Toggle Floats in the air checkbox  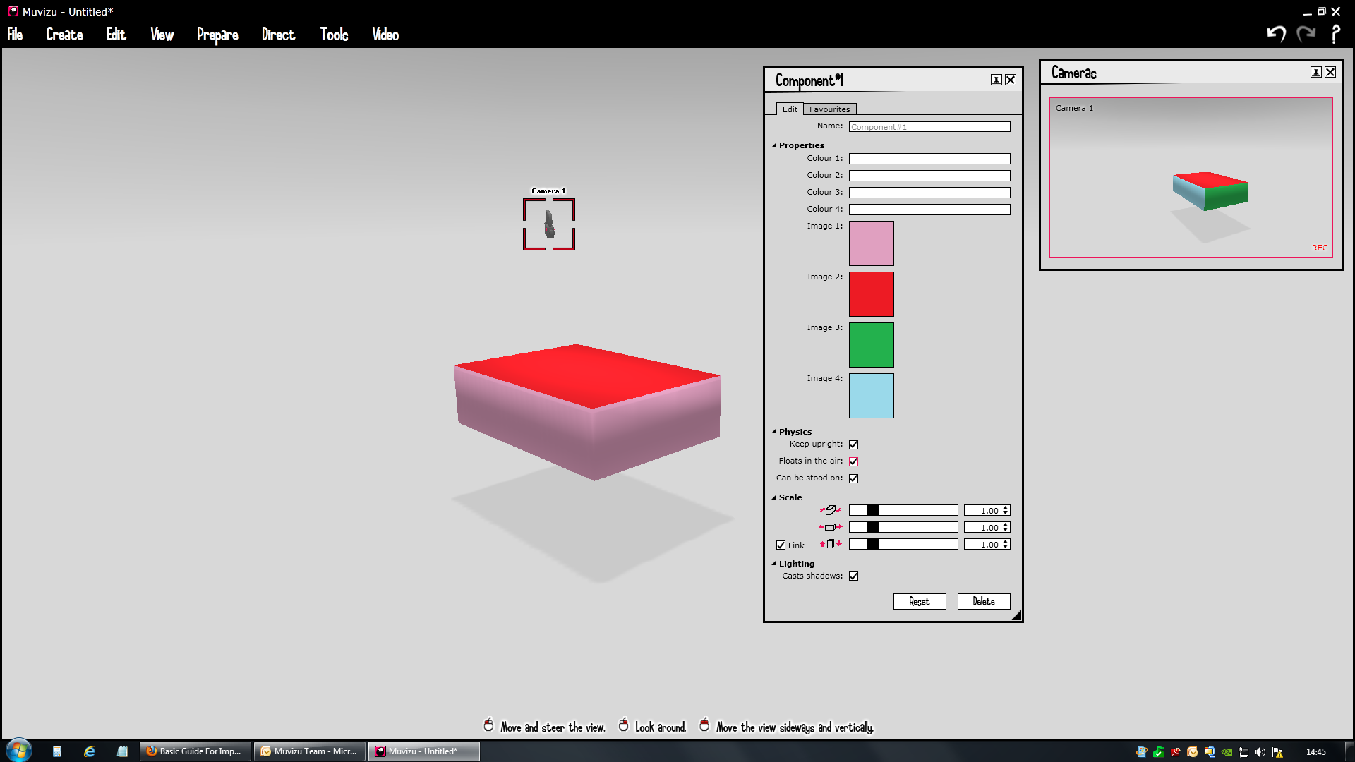853,461
